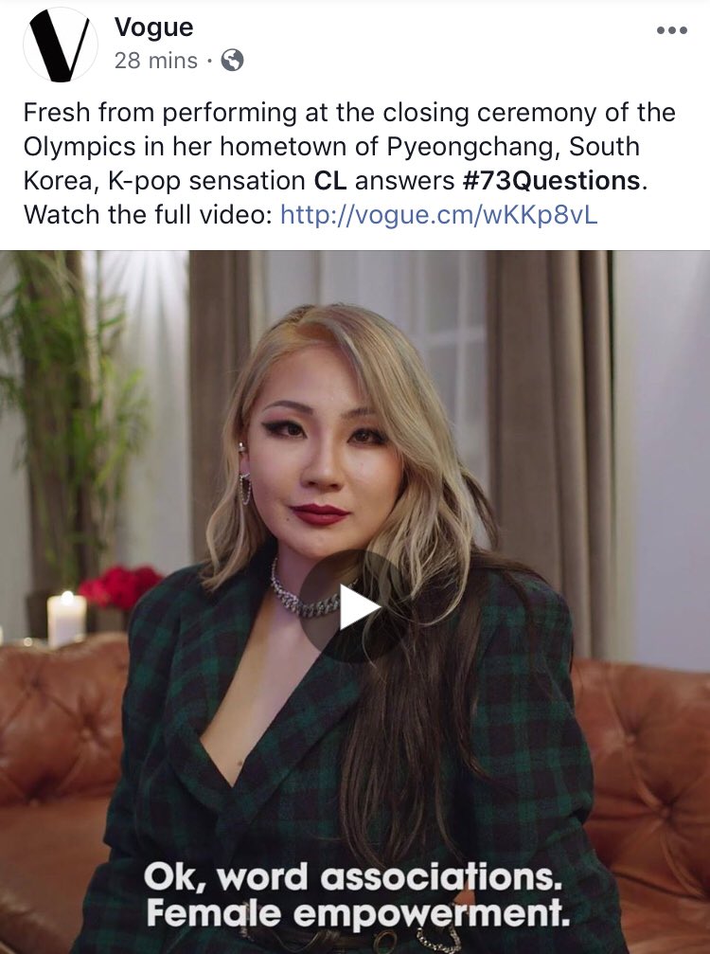Open the tagged CL page link
The width and height of the screenshot is (710, 954).
coord(330,181)
